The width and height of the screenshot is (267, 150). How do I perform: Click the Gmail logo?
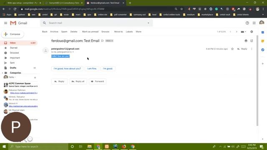tap(18, 23)
